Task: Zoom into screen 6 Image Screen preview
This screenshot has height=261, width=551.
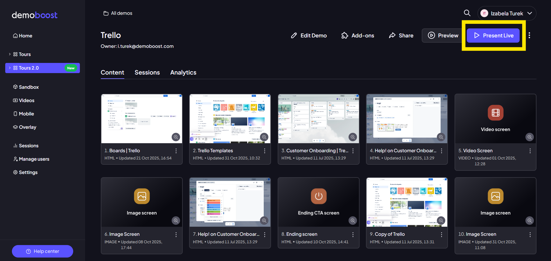Action: click(176, 220)
